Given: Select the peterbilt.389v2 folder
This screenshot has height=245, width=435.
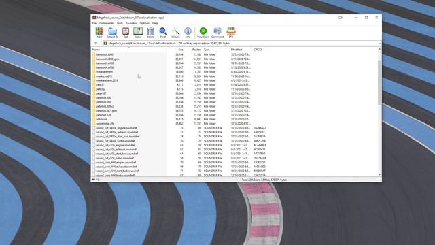Looking at the screenshot, I should pyautogui.click(x=105, y=106).
